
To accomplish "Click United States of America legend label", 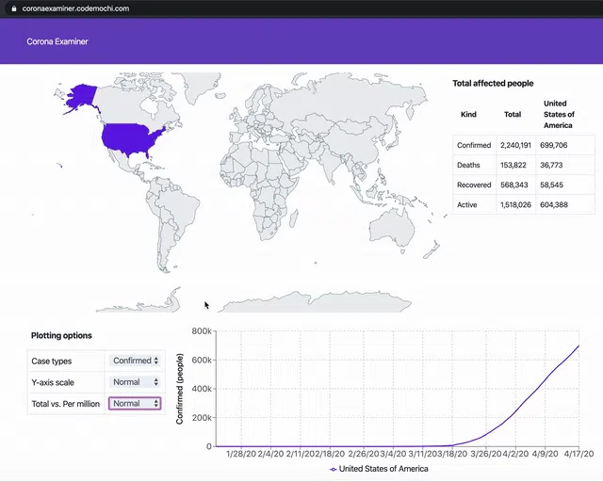I will 383,469.
